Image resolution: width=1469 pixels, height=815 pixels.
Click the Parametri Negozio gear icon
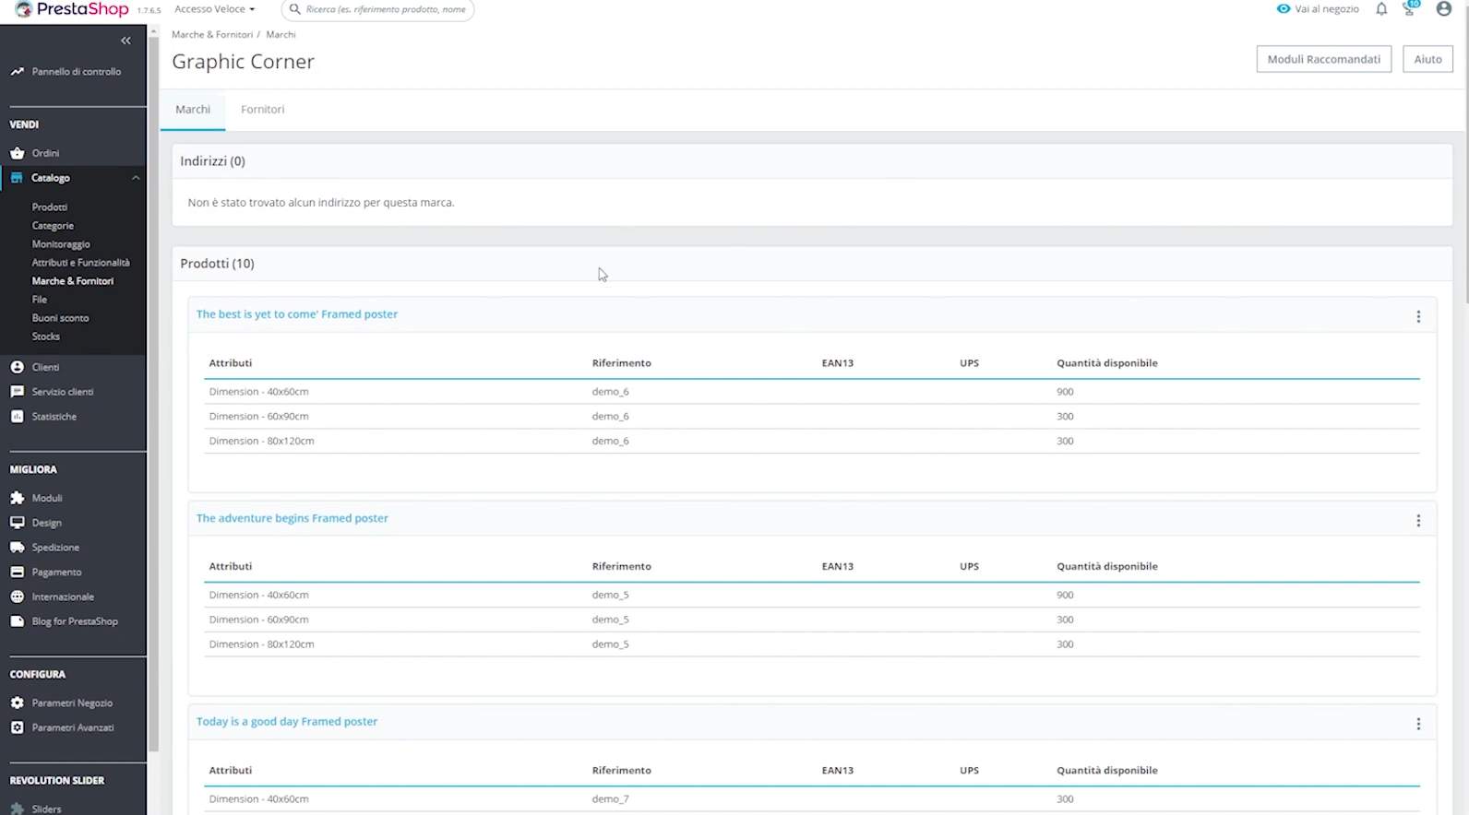[17, 703]
